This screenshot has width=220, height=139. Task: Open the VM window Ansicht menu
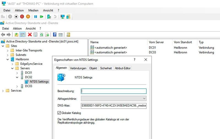click(x=48, y=10)
